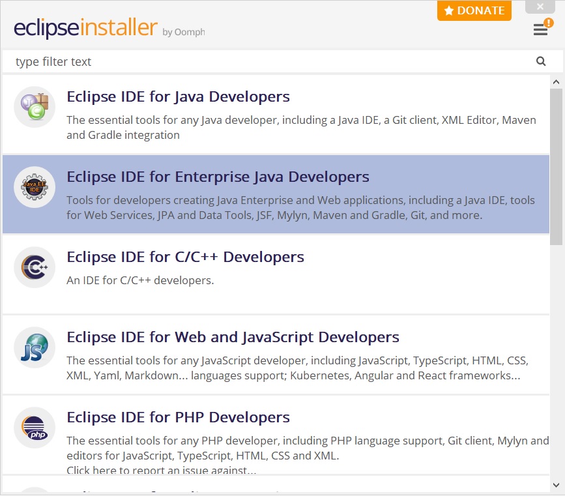The image size is (565, 496).
Task: Select Eclipse IDE for Enterprise Java Developers
Action: point(276,194)
